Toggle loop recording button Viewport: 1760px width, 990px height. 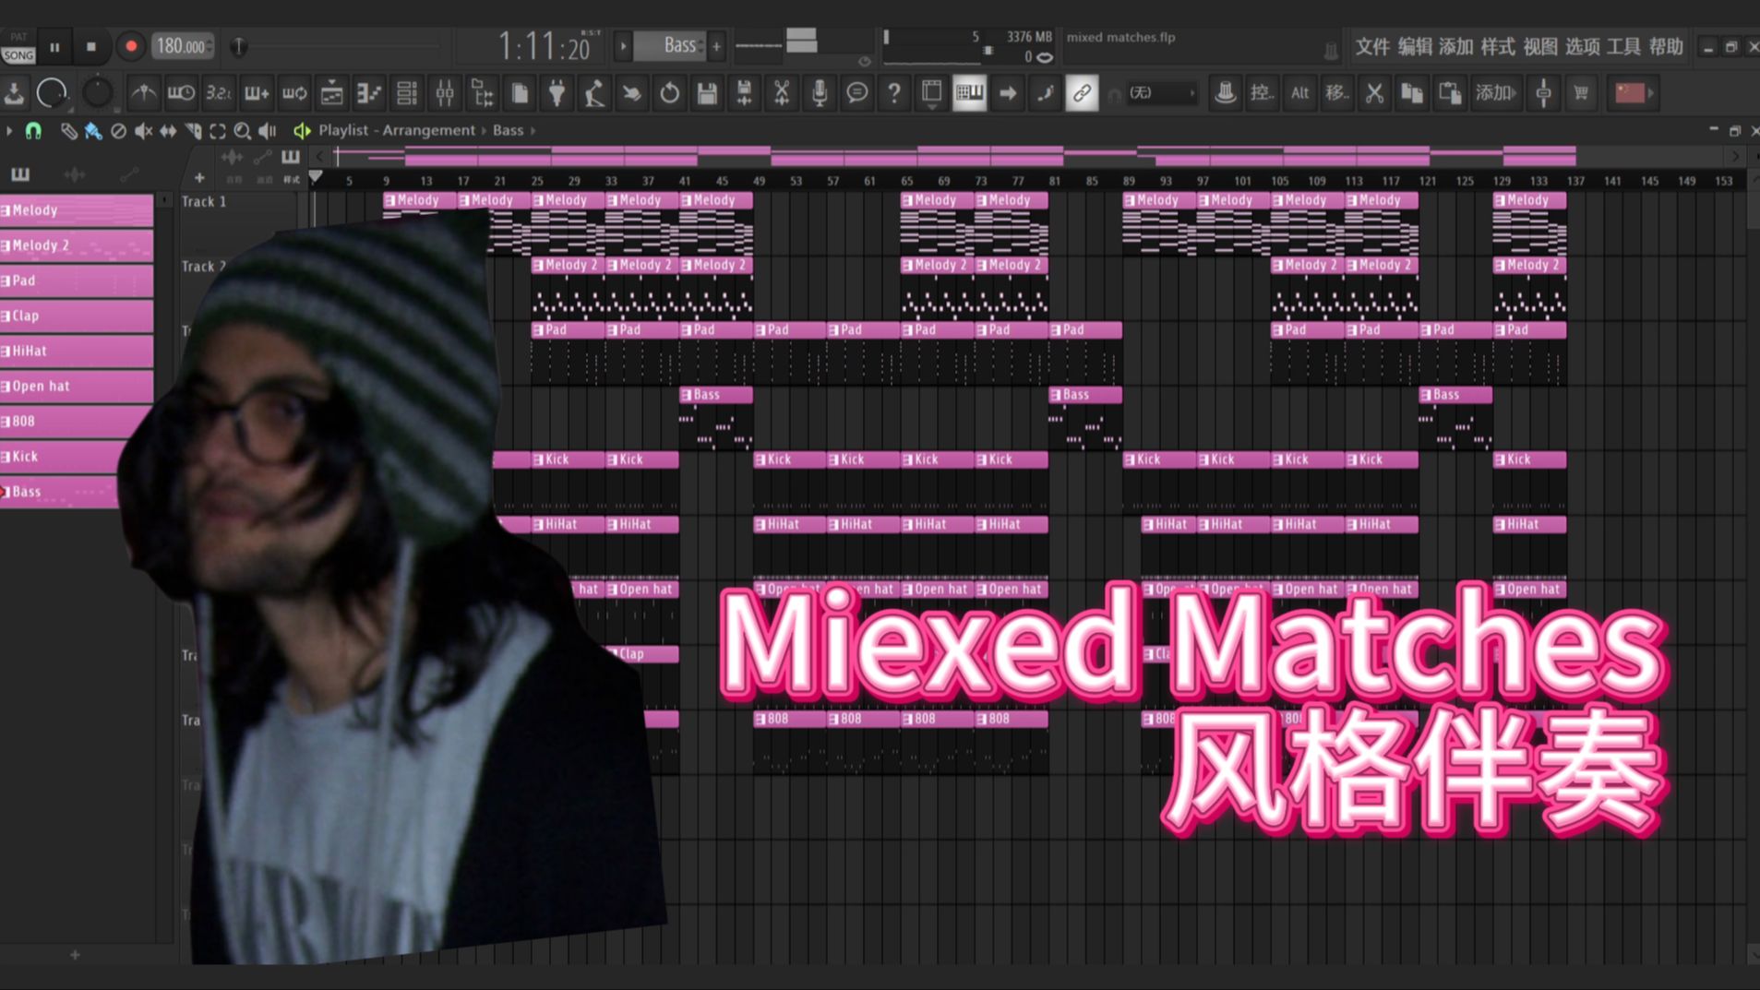tap(294, 92)
